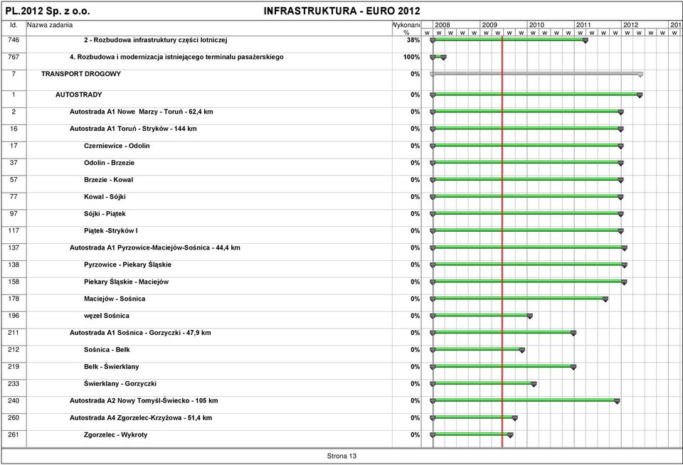Image resolution: width=683 pixels, height=465 pixels.
Task: Click end marker of task 746 bar
Action: pyautogui.click(x=586, y=41)
